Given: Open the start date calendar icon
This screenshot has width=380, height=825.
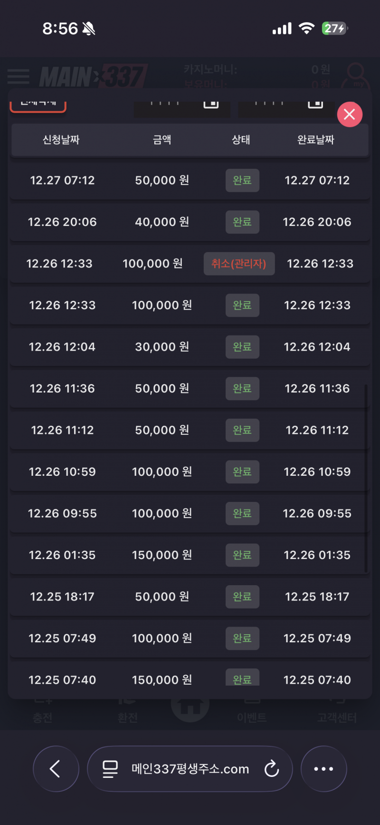Looking at the screenshot, I should pyautogui.click(x=211, y=104).
